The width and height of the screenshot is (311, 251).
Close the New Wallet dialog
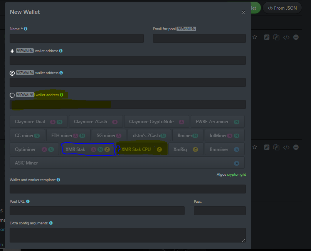tap(243, 12)
